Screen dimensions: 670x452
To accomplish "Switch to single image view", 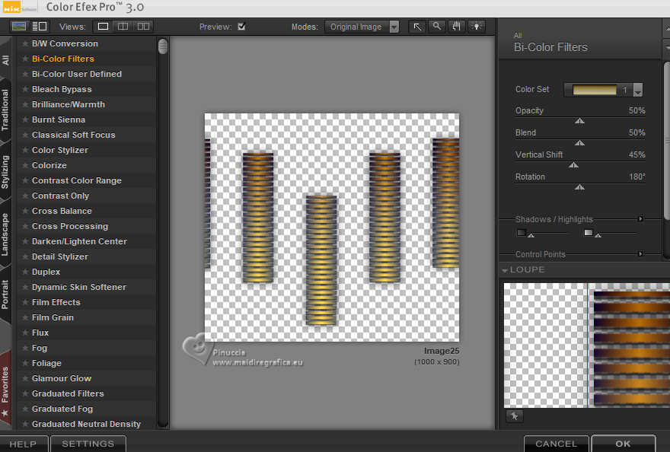I will [x=104, y=27].
